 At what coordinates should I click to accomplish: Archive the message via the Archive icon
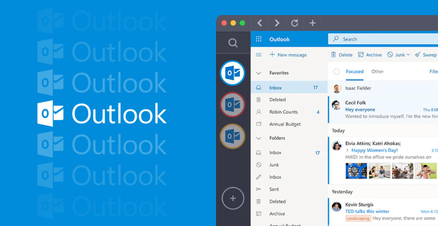tap(361, 55)
